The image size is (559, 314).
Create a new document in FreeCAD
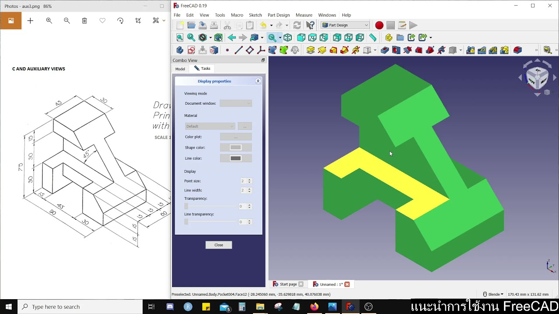click(180, 25)
